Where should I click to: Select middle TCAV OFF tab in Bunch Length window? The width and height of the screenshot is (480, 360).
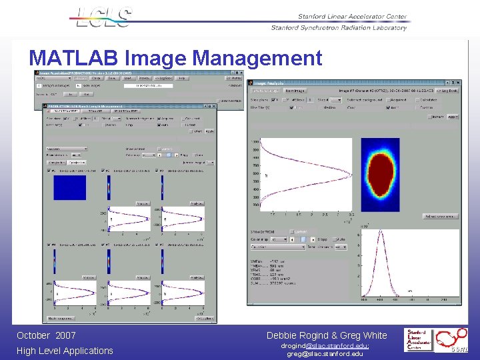[x=95, y=111]
